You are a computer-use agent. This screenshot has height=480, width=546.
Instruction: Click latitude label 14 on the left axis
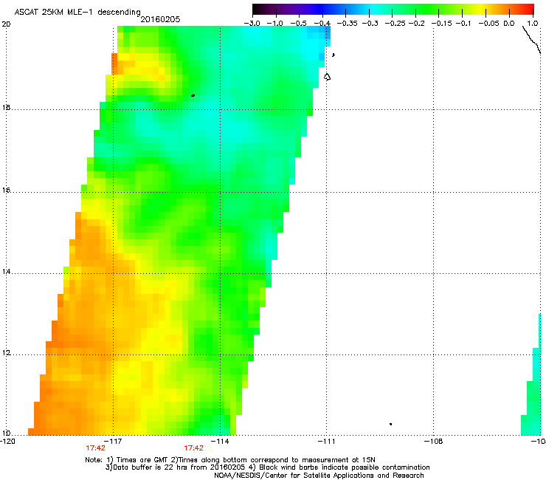click(x=6, y=272)
